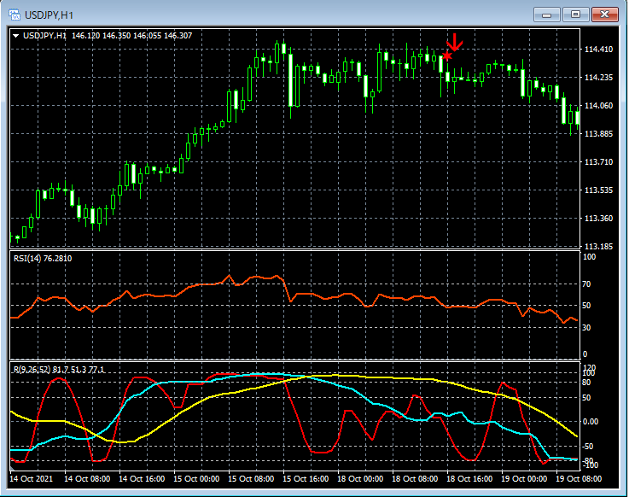Select the 19 Oct 08:00 time label
Screen dimensions: 629x497
click(579, 480)
